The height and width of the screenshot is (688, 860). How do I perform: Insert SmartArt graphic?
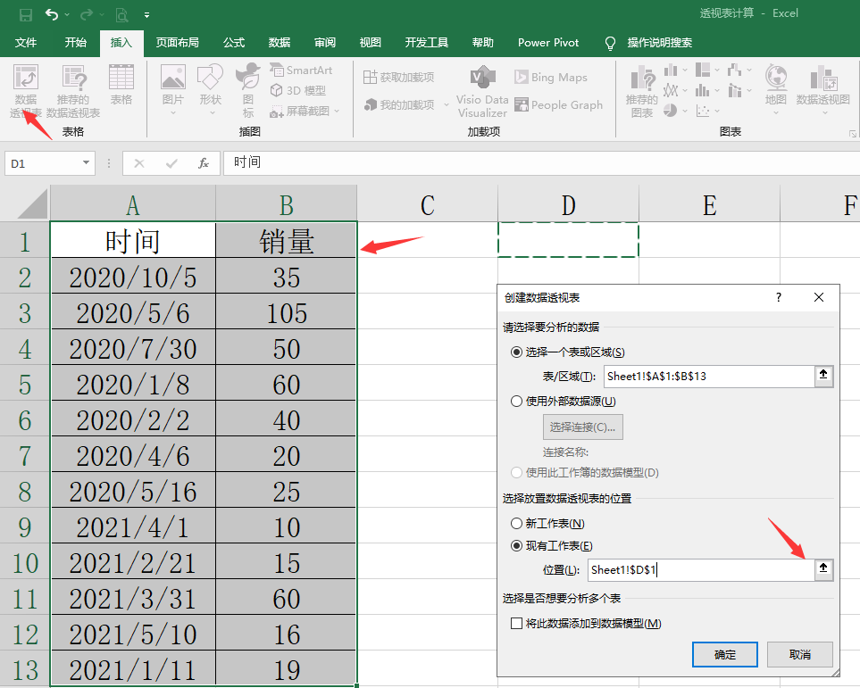tap(301, 70)
